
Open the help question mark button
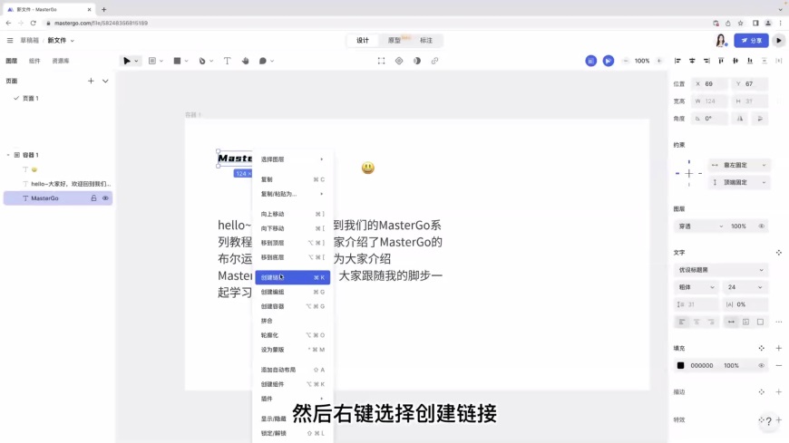click(x=768, y=421)
